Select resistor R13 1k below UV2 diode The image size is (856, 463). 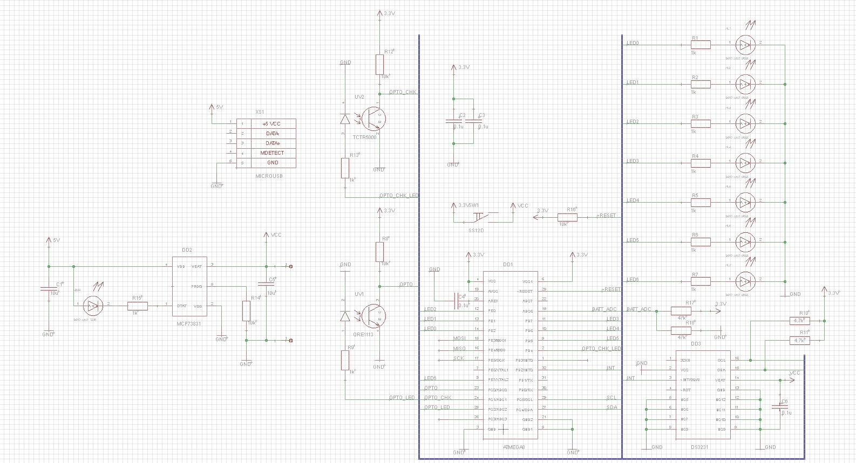tap(345, 168)
